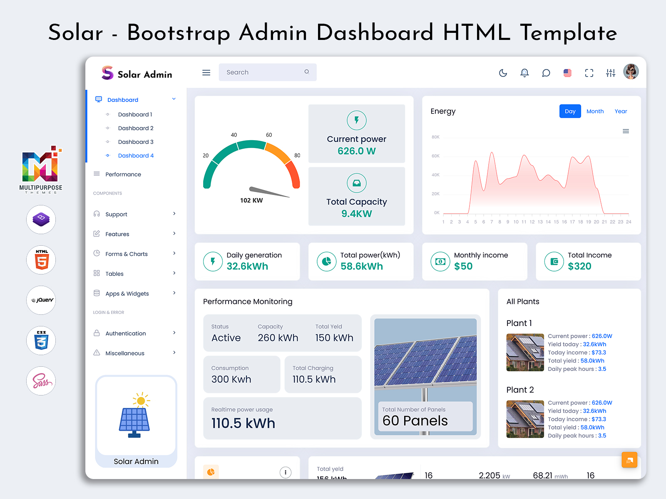
Task: Expand view with the fullscreen icon
Action: coord(589,72)
